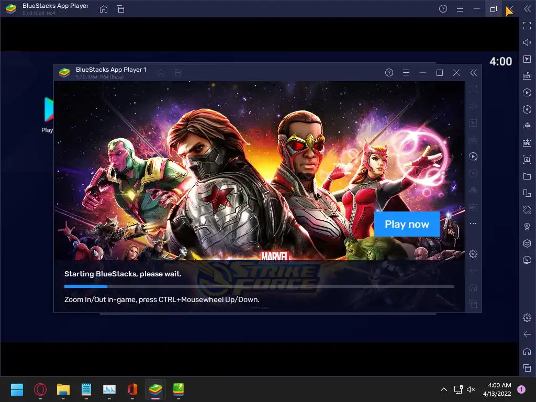
Task: Click Play now button on Marvel banner
Action: pyautogui.click(x=407, y=224)
